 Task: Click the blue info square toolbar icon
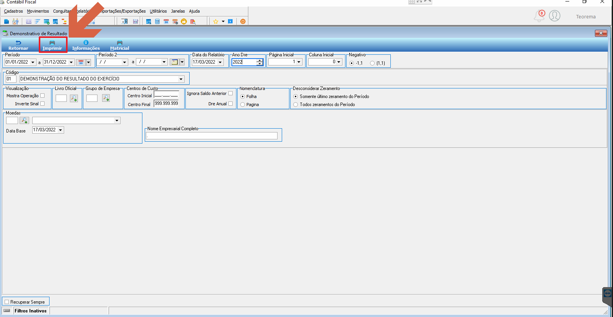click(x=230, y=21)
